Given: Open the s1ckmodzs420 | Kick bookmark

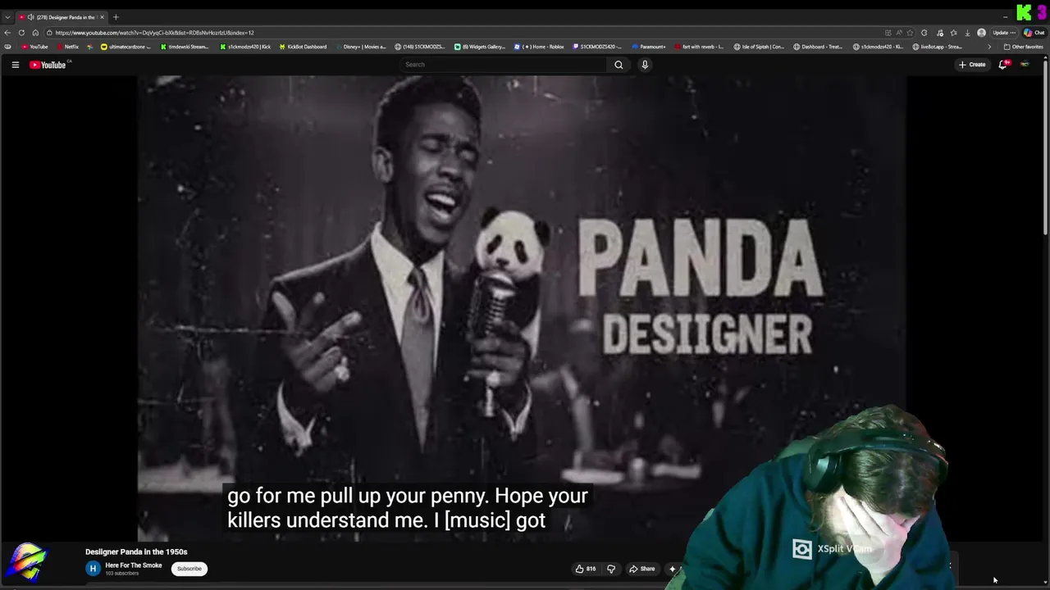Looking at the screenshot, I should click(245, 47).
